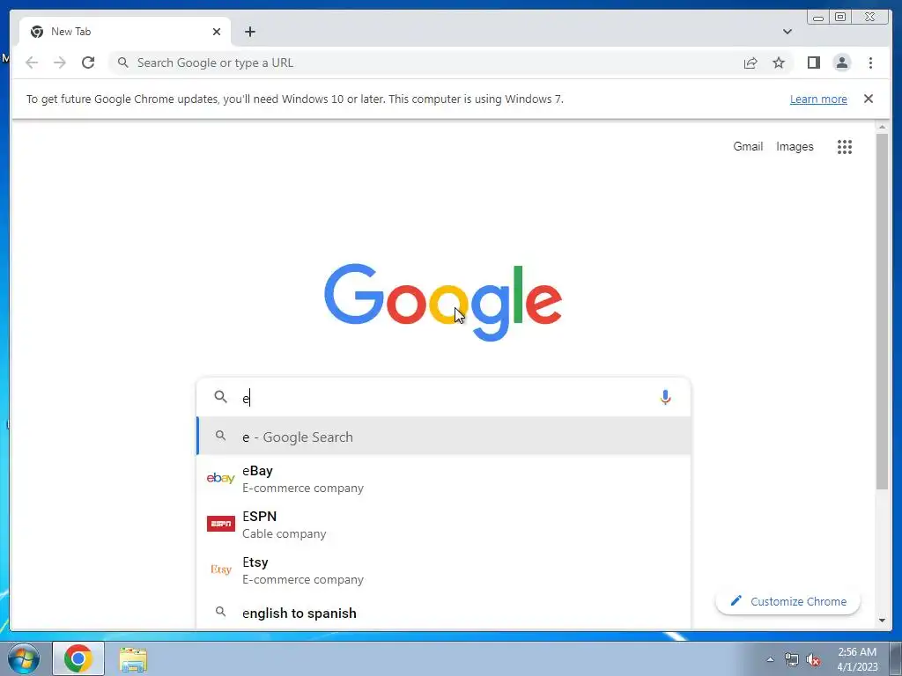Click the Etsy logo icon
Screen dimensions: 902x676
point(221,569)
